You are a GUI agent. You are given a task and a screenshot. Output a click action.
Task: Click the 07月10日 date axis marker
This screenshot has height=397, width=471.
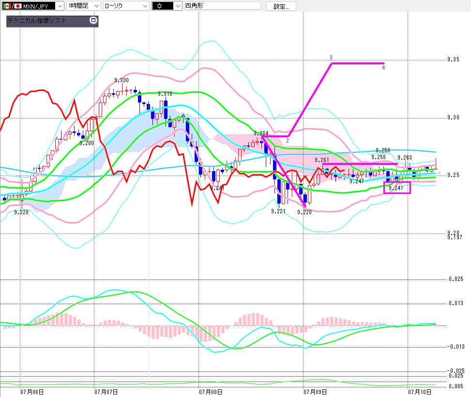(420, 392)
